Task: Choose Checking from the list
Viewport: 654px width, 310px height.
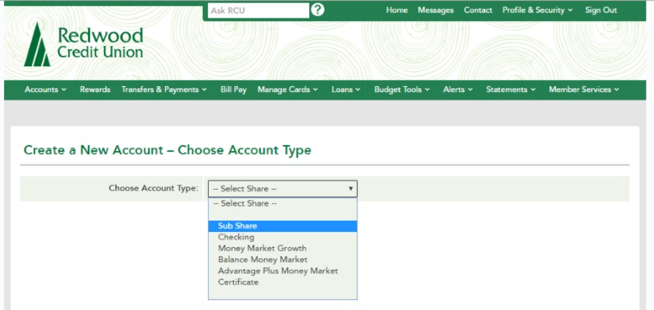Action: [x=283, y=237]
